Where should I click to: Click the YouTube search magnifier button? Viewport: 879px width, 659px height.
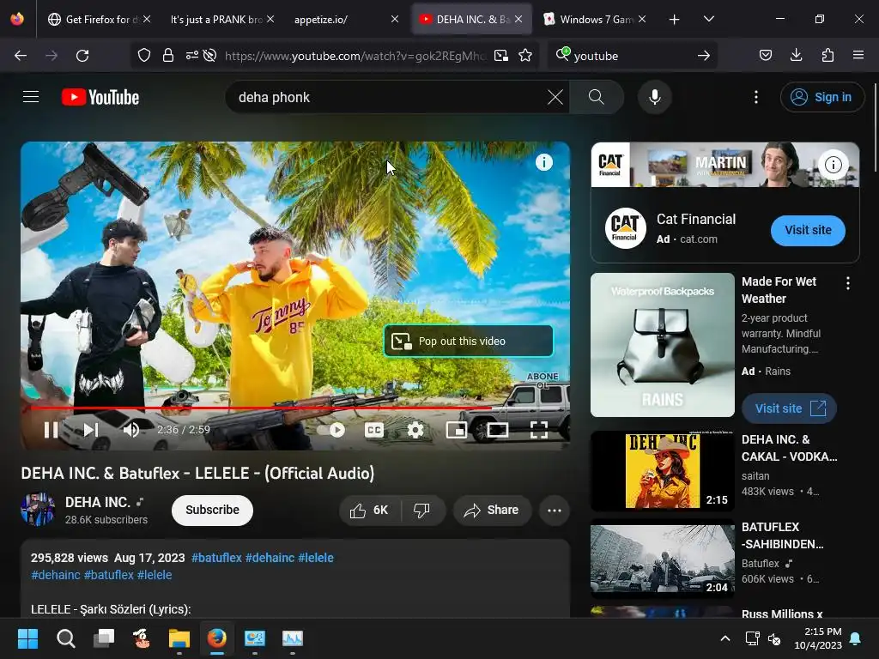597,97
